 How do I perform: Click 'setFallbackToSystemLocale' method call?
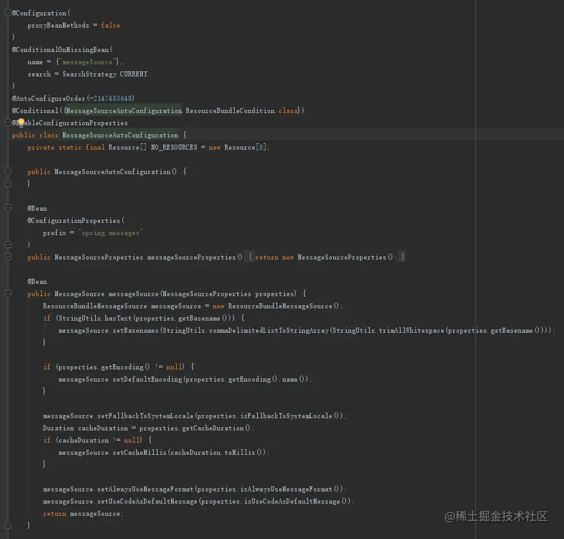(x=145, y=416)
